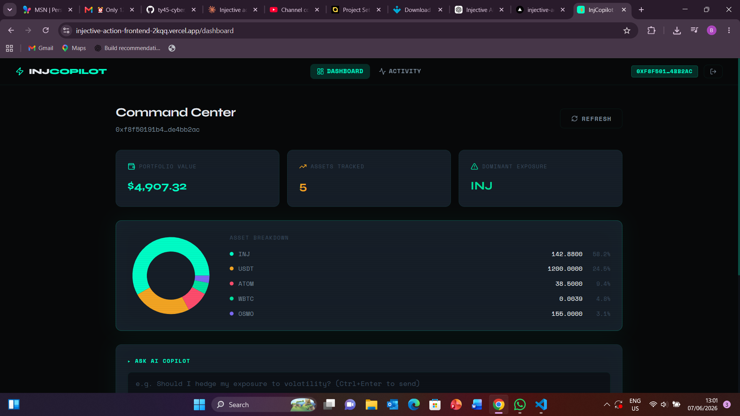Click the INJ color dot in breakdown

pyautogui.click(x=232, y=254)
